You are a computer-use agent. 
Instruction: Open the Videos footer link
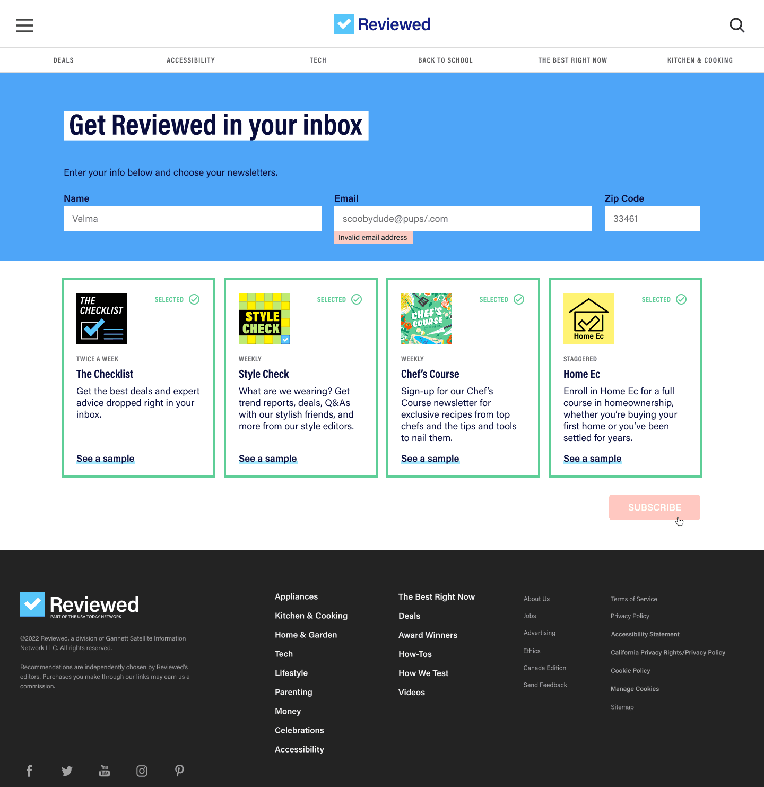coord(412,692)
